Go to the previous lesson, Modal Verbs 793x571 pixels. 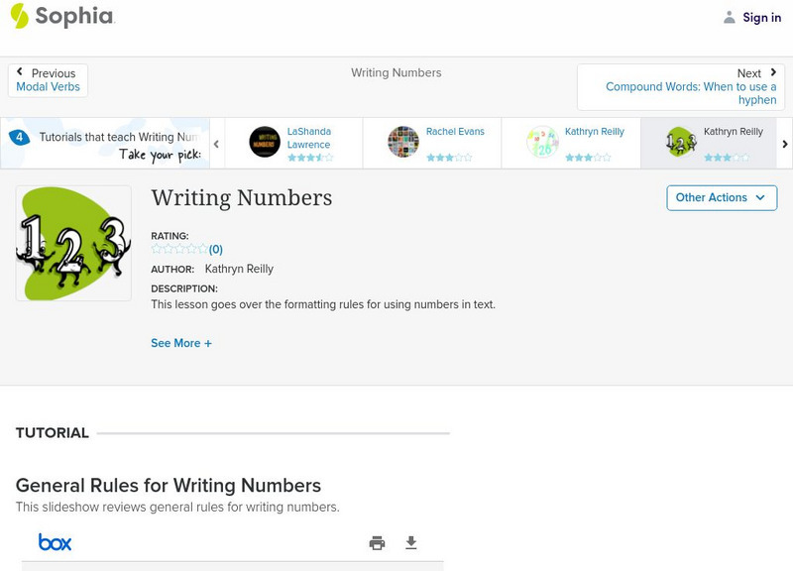click(48, 80)
